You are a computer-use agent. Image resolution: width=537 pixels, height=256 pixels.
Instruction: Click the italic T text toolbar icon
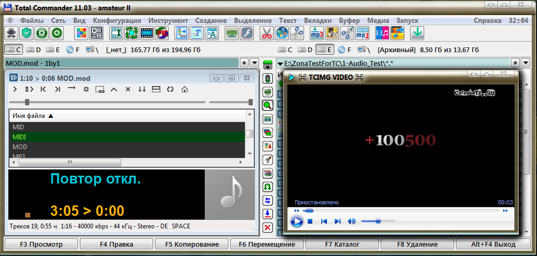click(197, 33)
